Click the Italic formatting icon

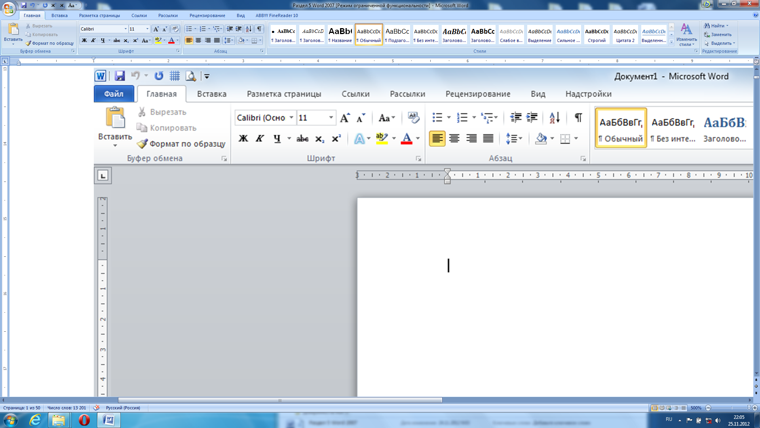[259, 138]
